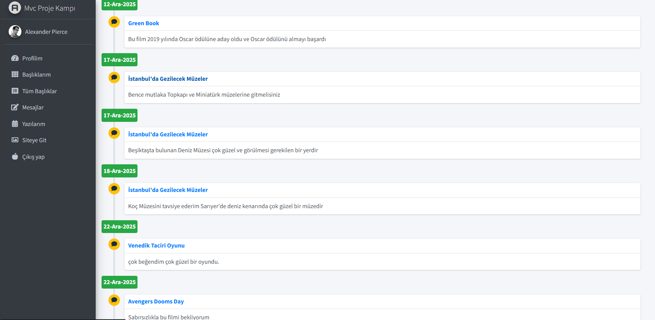Click the Mvc Proje Kampı logo icon
Screen dimensions: 655x320
pos(15,8)
